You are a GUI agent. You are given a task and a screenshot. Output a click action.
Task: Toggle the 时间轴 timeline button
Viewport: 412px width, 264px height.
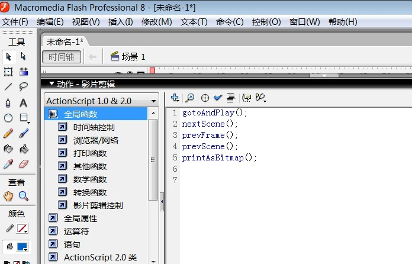coord(62,57)
